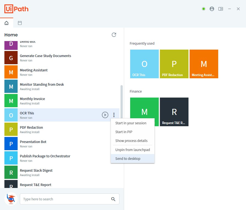Launch the Meeting Assist... launchpad tile
This screenshot has height=210, width=246.
[x=204, y=64]
